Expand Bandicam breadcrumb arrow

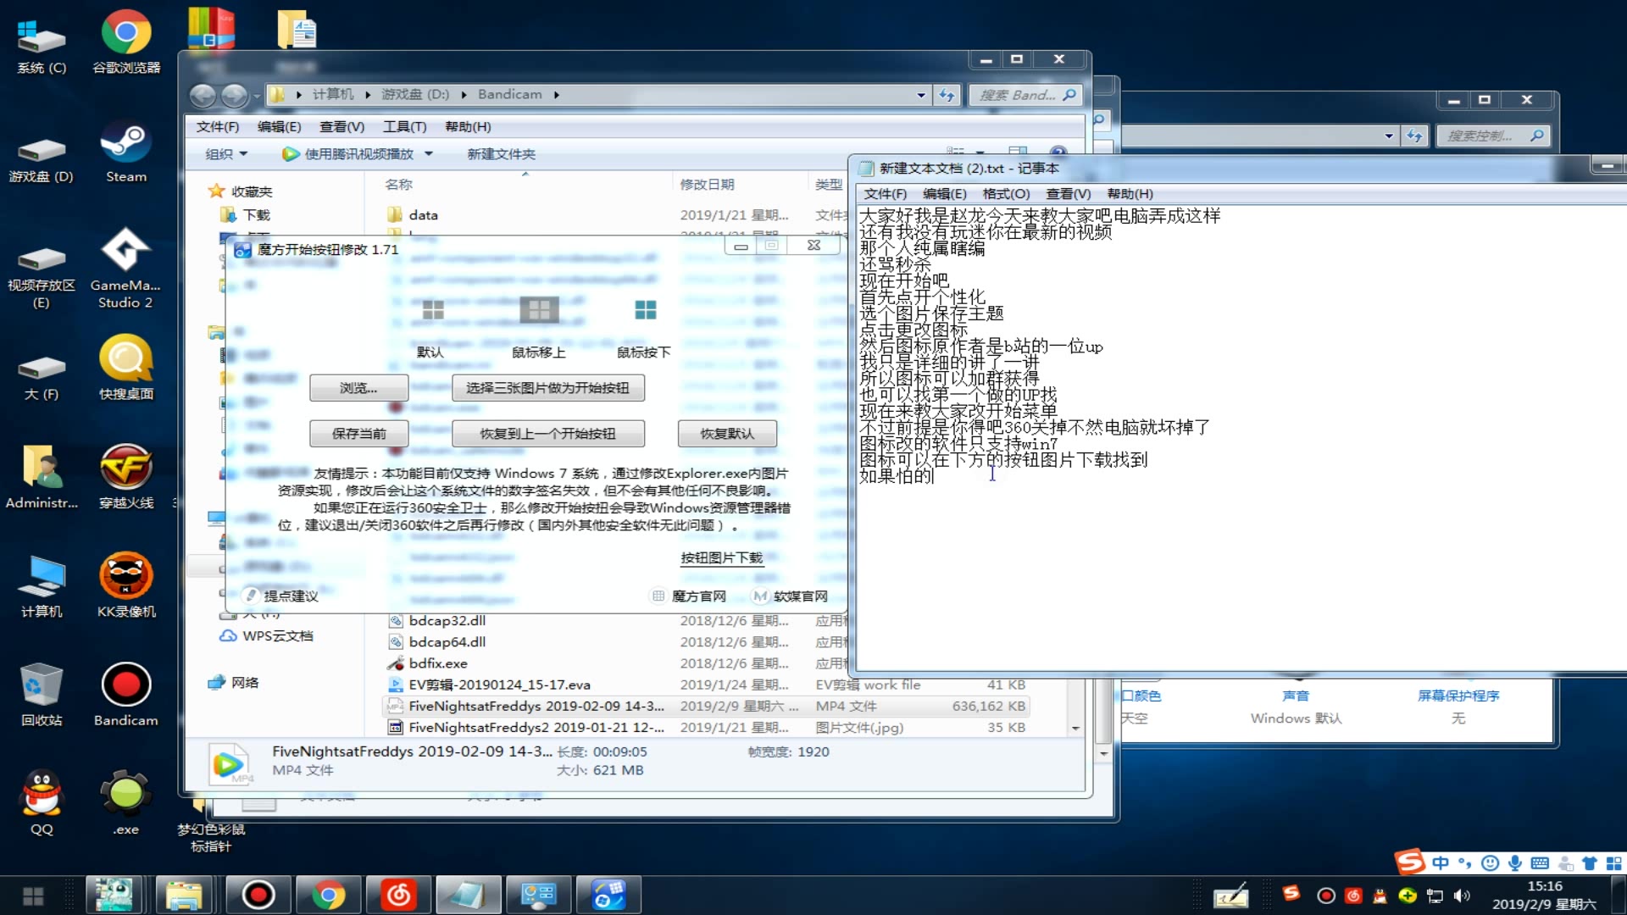(556, 95)
